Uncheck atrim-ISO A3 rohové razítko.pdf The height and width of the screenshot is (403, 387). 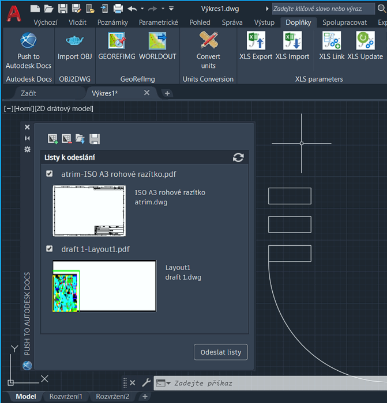click(x=50, y=173)
